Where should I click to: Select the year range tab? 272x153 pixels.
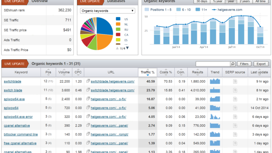[231, 1]
